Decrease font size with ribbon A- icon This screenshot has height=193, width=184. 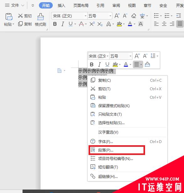tap(125, 16)
